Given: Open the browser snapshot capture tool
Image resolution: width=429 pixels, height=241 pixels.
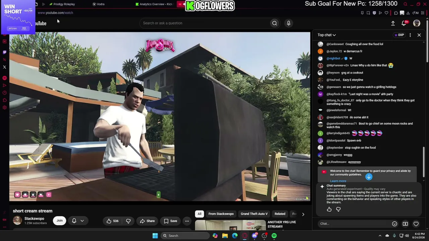Looking at the screenshot, I should coord(368,13).
